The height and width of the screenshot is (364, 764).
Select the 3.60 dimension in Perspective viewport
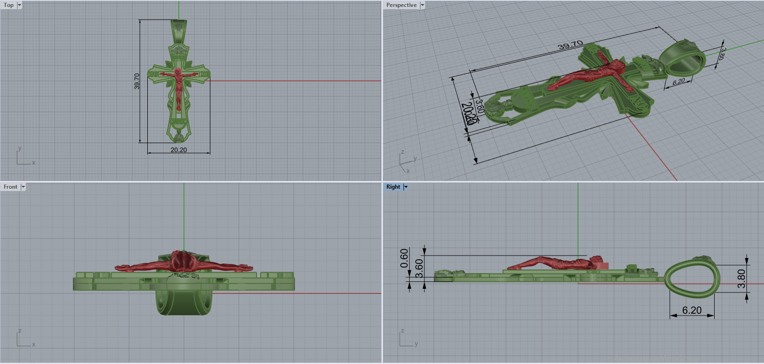tap(479, 106)
